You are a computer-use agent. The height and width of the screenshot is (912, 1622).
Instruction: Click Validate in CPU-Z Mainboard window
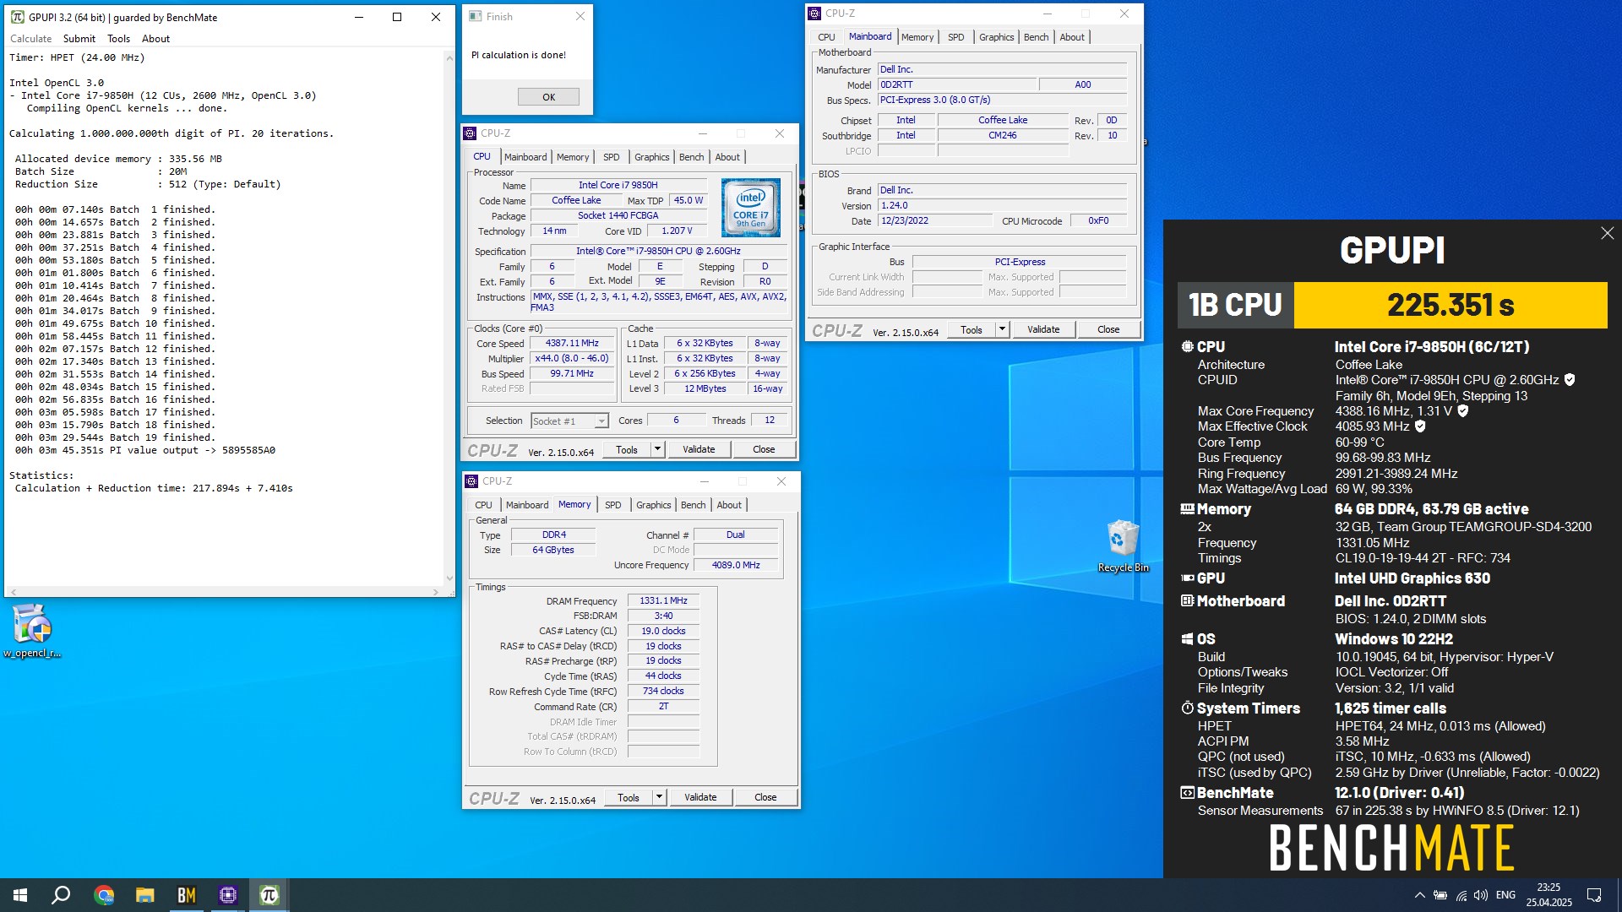(x=1043, y=329)
